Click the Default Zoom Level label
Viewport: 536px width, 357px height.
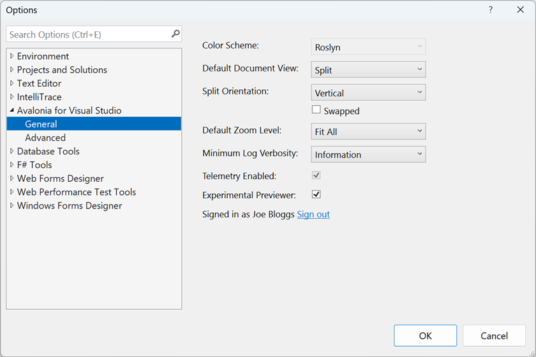(x=242, y=130)
